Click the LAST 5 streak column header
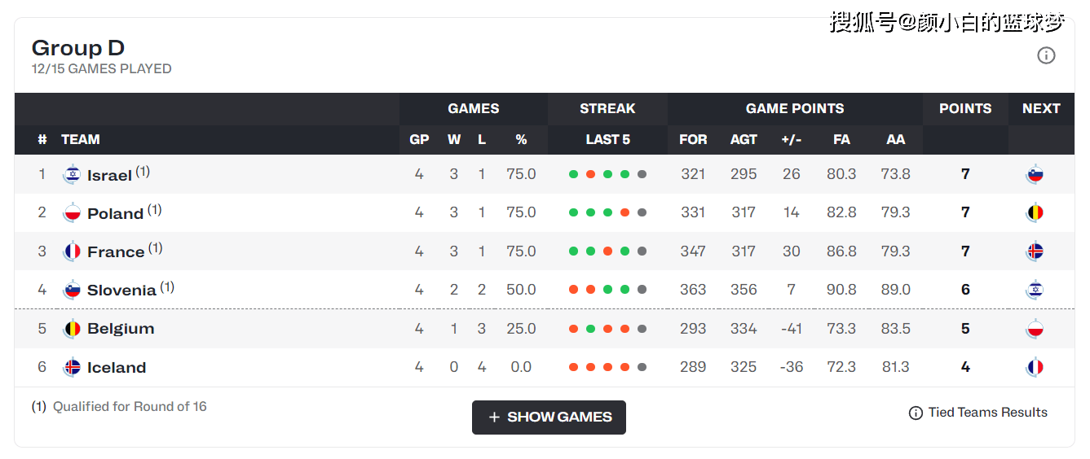 (607, 139)
